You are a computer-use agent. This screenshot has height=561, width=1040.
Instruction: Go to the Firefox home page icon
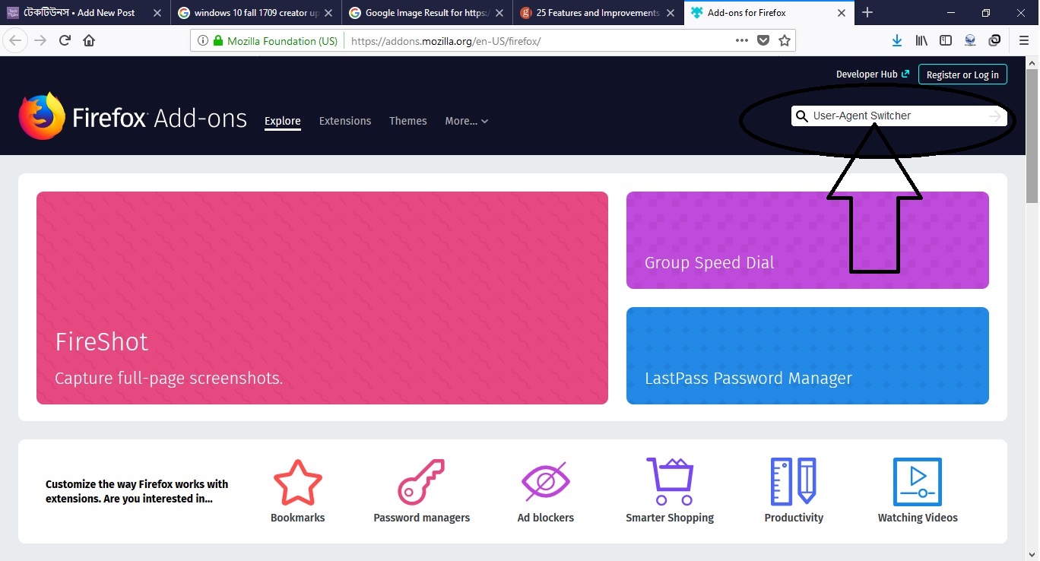point(89,41)
